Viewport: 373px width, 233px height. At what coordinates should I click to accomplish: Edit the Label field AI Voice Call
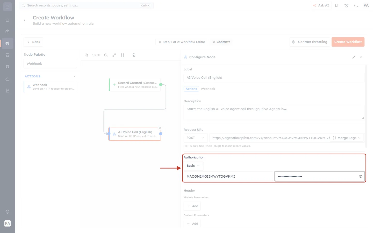(x=274, y=78)
